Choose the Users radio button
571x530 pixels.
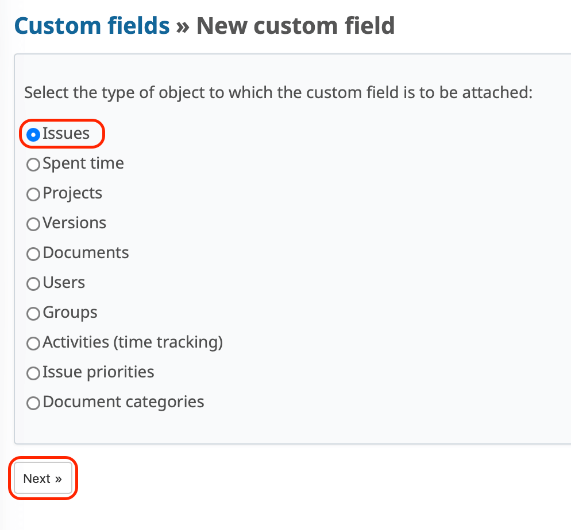[33, 284]
